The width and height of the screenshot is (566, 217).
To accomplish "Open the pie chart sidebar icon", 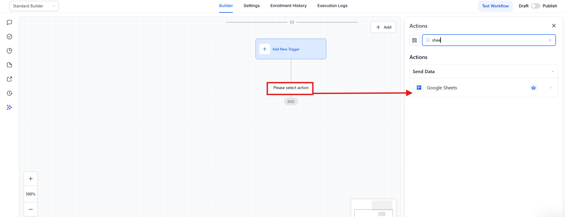I will (9, 51).
